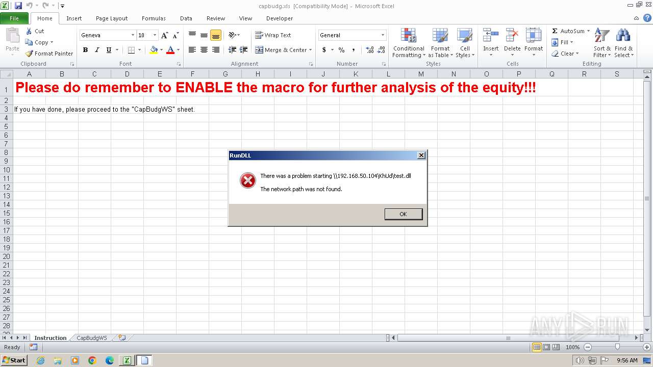653x367 pixels.
Task: Open Sort & Filter menu
Action: pyautogui.click(x=602, y=43)
